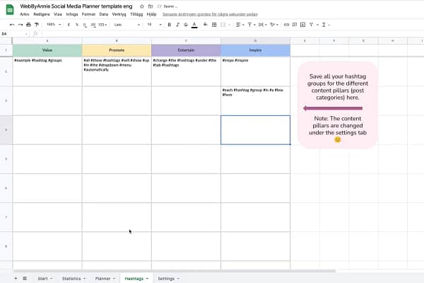This screenshot has width=424, height=283.
Task: Open the number format 123 dropdown
Action: [x=102, y=25]
